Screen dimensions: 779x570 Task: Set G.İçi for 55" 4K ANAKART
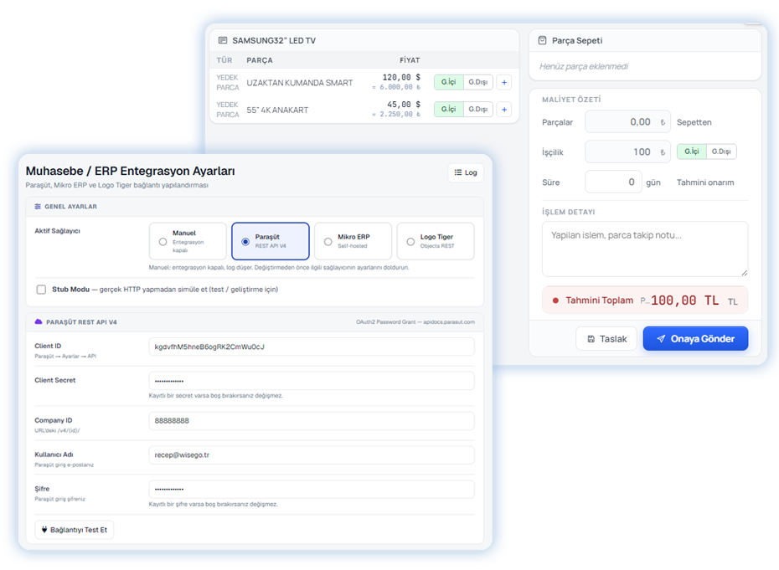449,110
